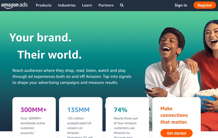Click the Sign in link
This screenshot has width=218, height=138.
(x=181, y=5)
